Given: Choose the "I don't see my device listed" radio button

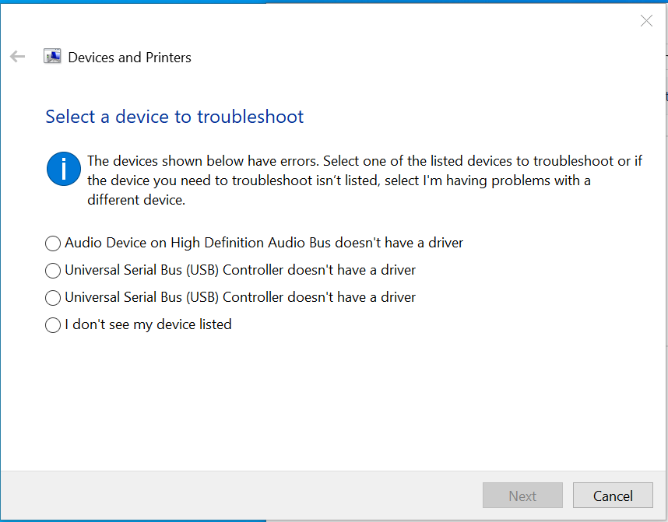Looking at the screenshot, I should [53, 325].
